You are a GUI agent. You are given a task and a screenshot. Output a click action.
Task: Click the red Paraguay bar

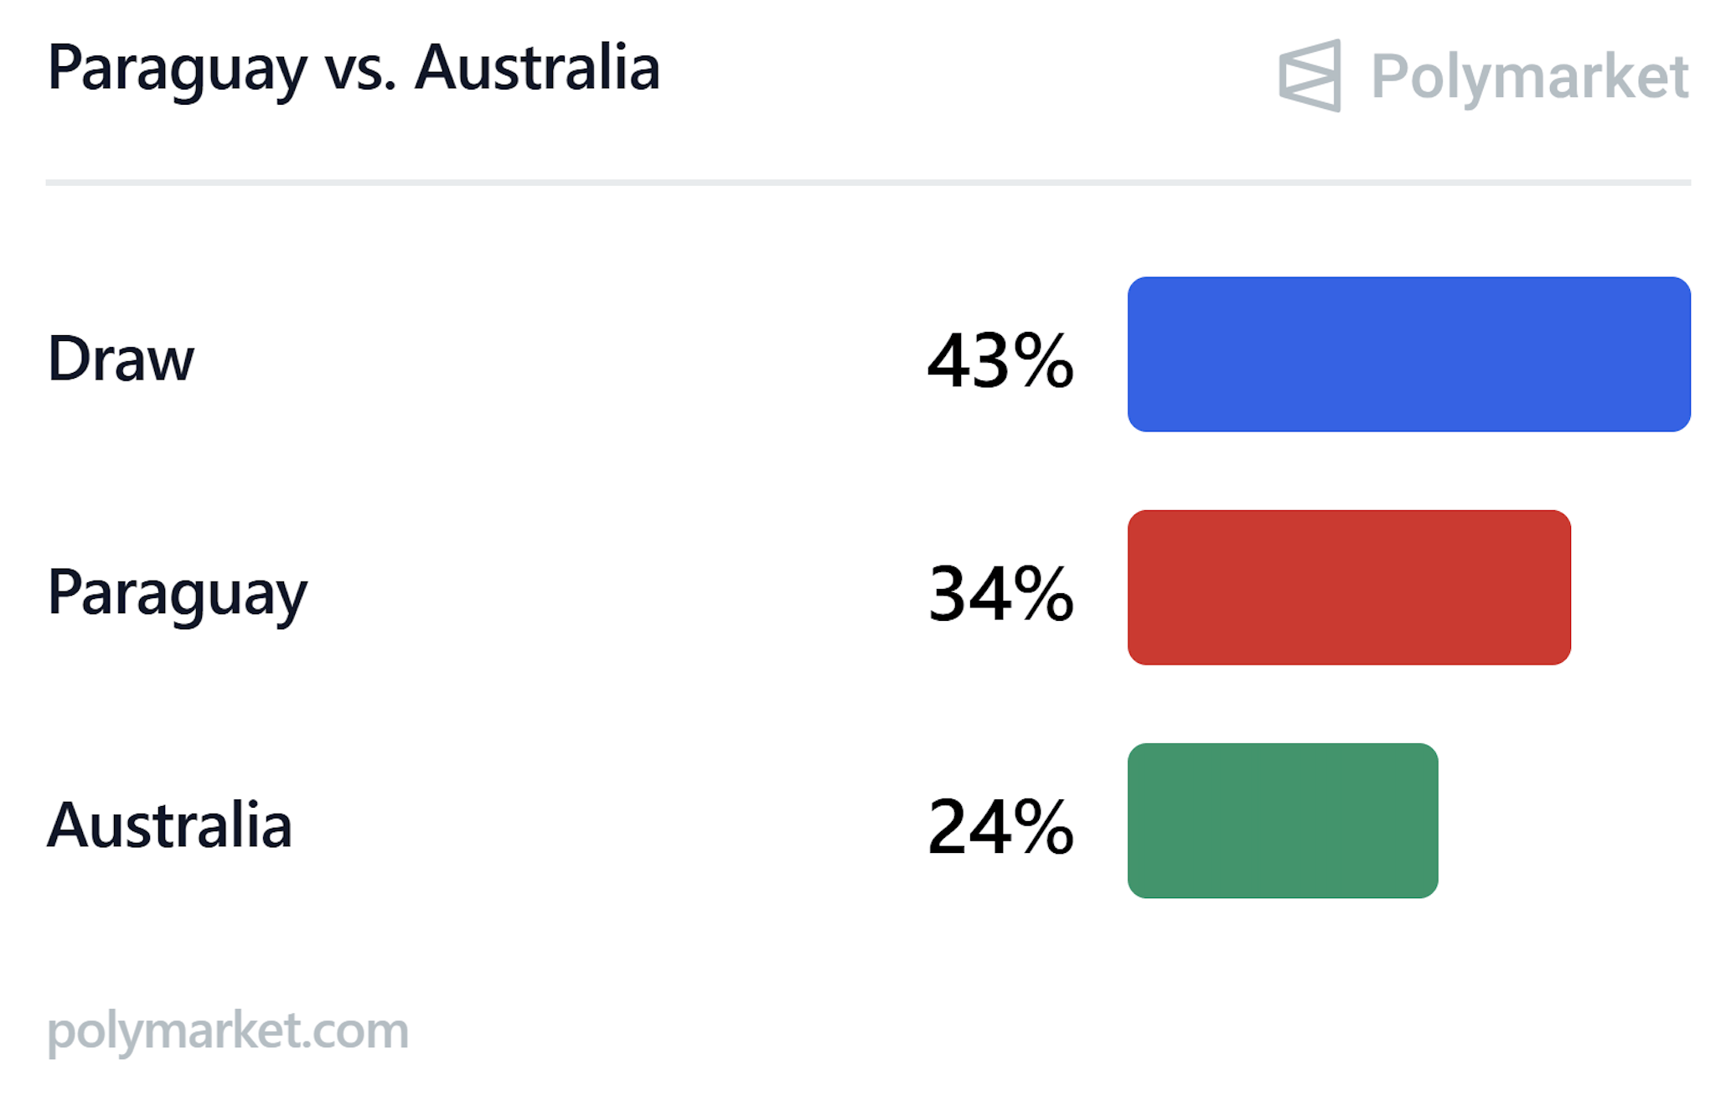tap(1349, 587)
